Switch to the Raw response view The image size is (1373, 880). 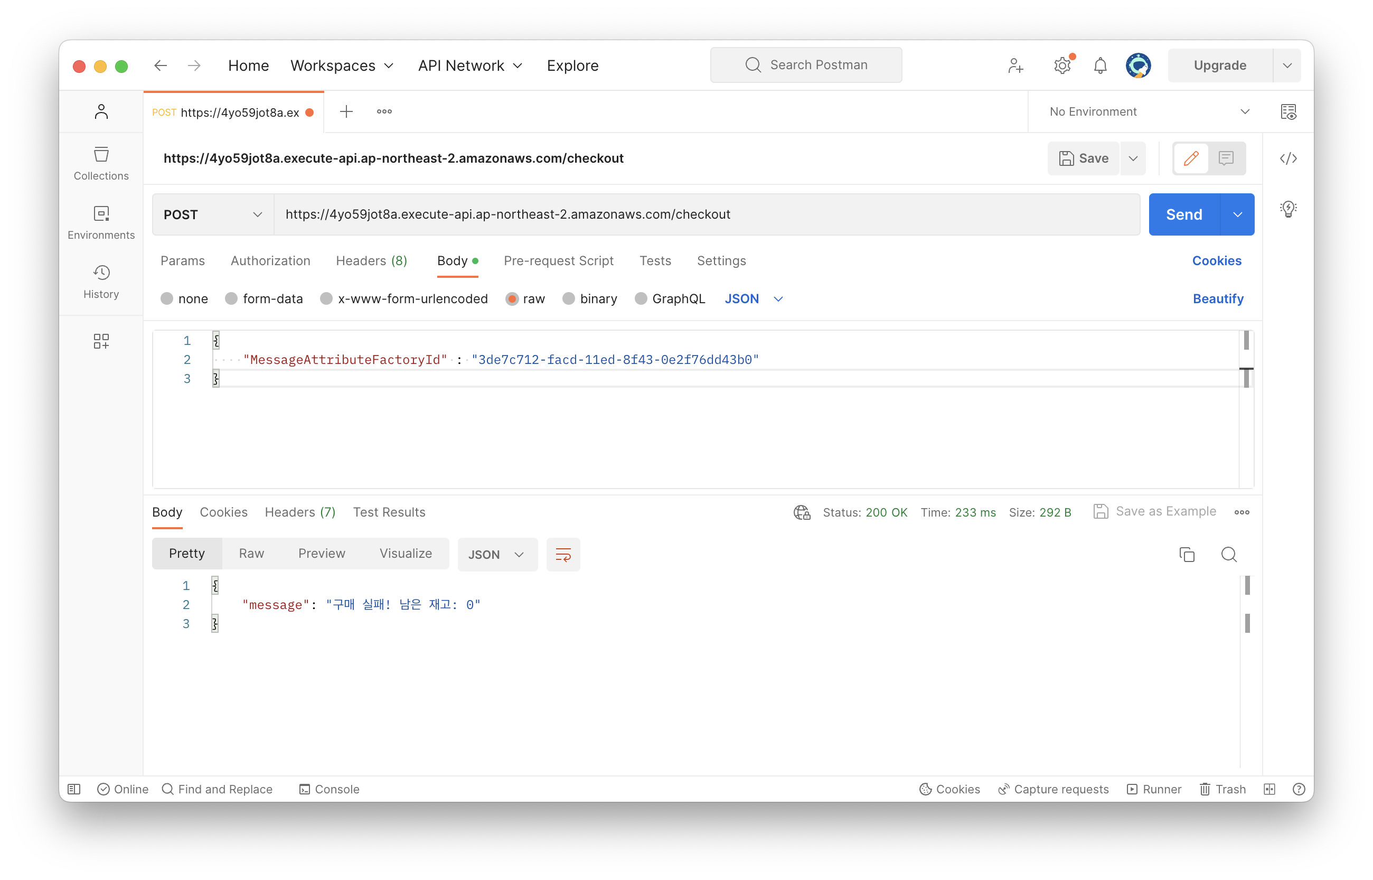pos(251,553)
